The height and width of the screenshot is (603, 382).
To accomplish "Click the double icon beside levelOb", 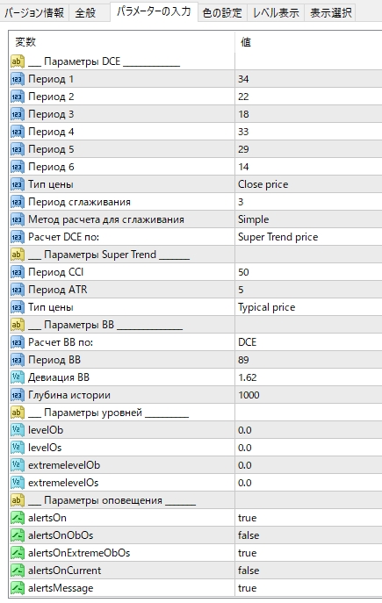I will 18,430.
